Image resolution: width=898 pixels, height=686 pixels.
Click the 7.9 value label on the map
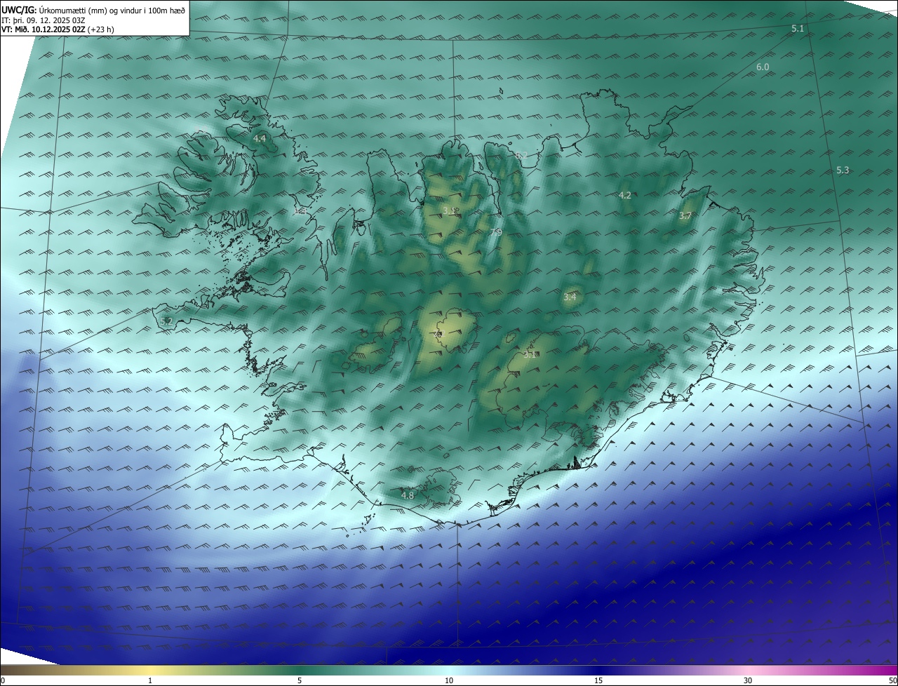pyautogui.click(x=496, y=233)
